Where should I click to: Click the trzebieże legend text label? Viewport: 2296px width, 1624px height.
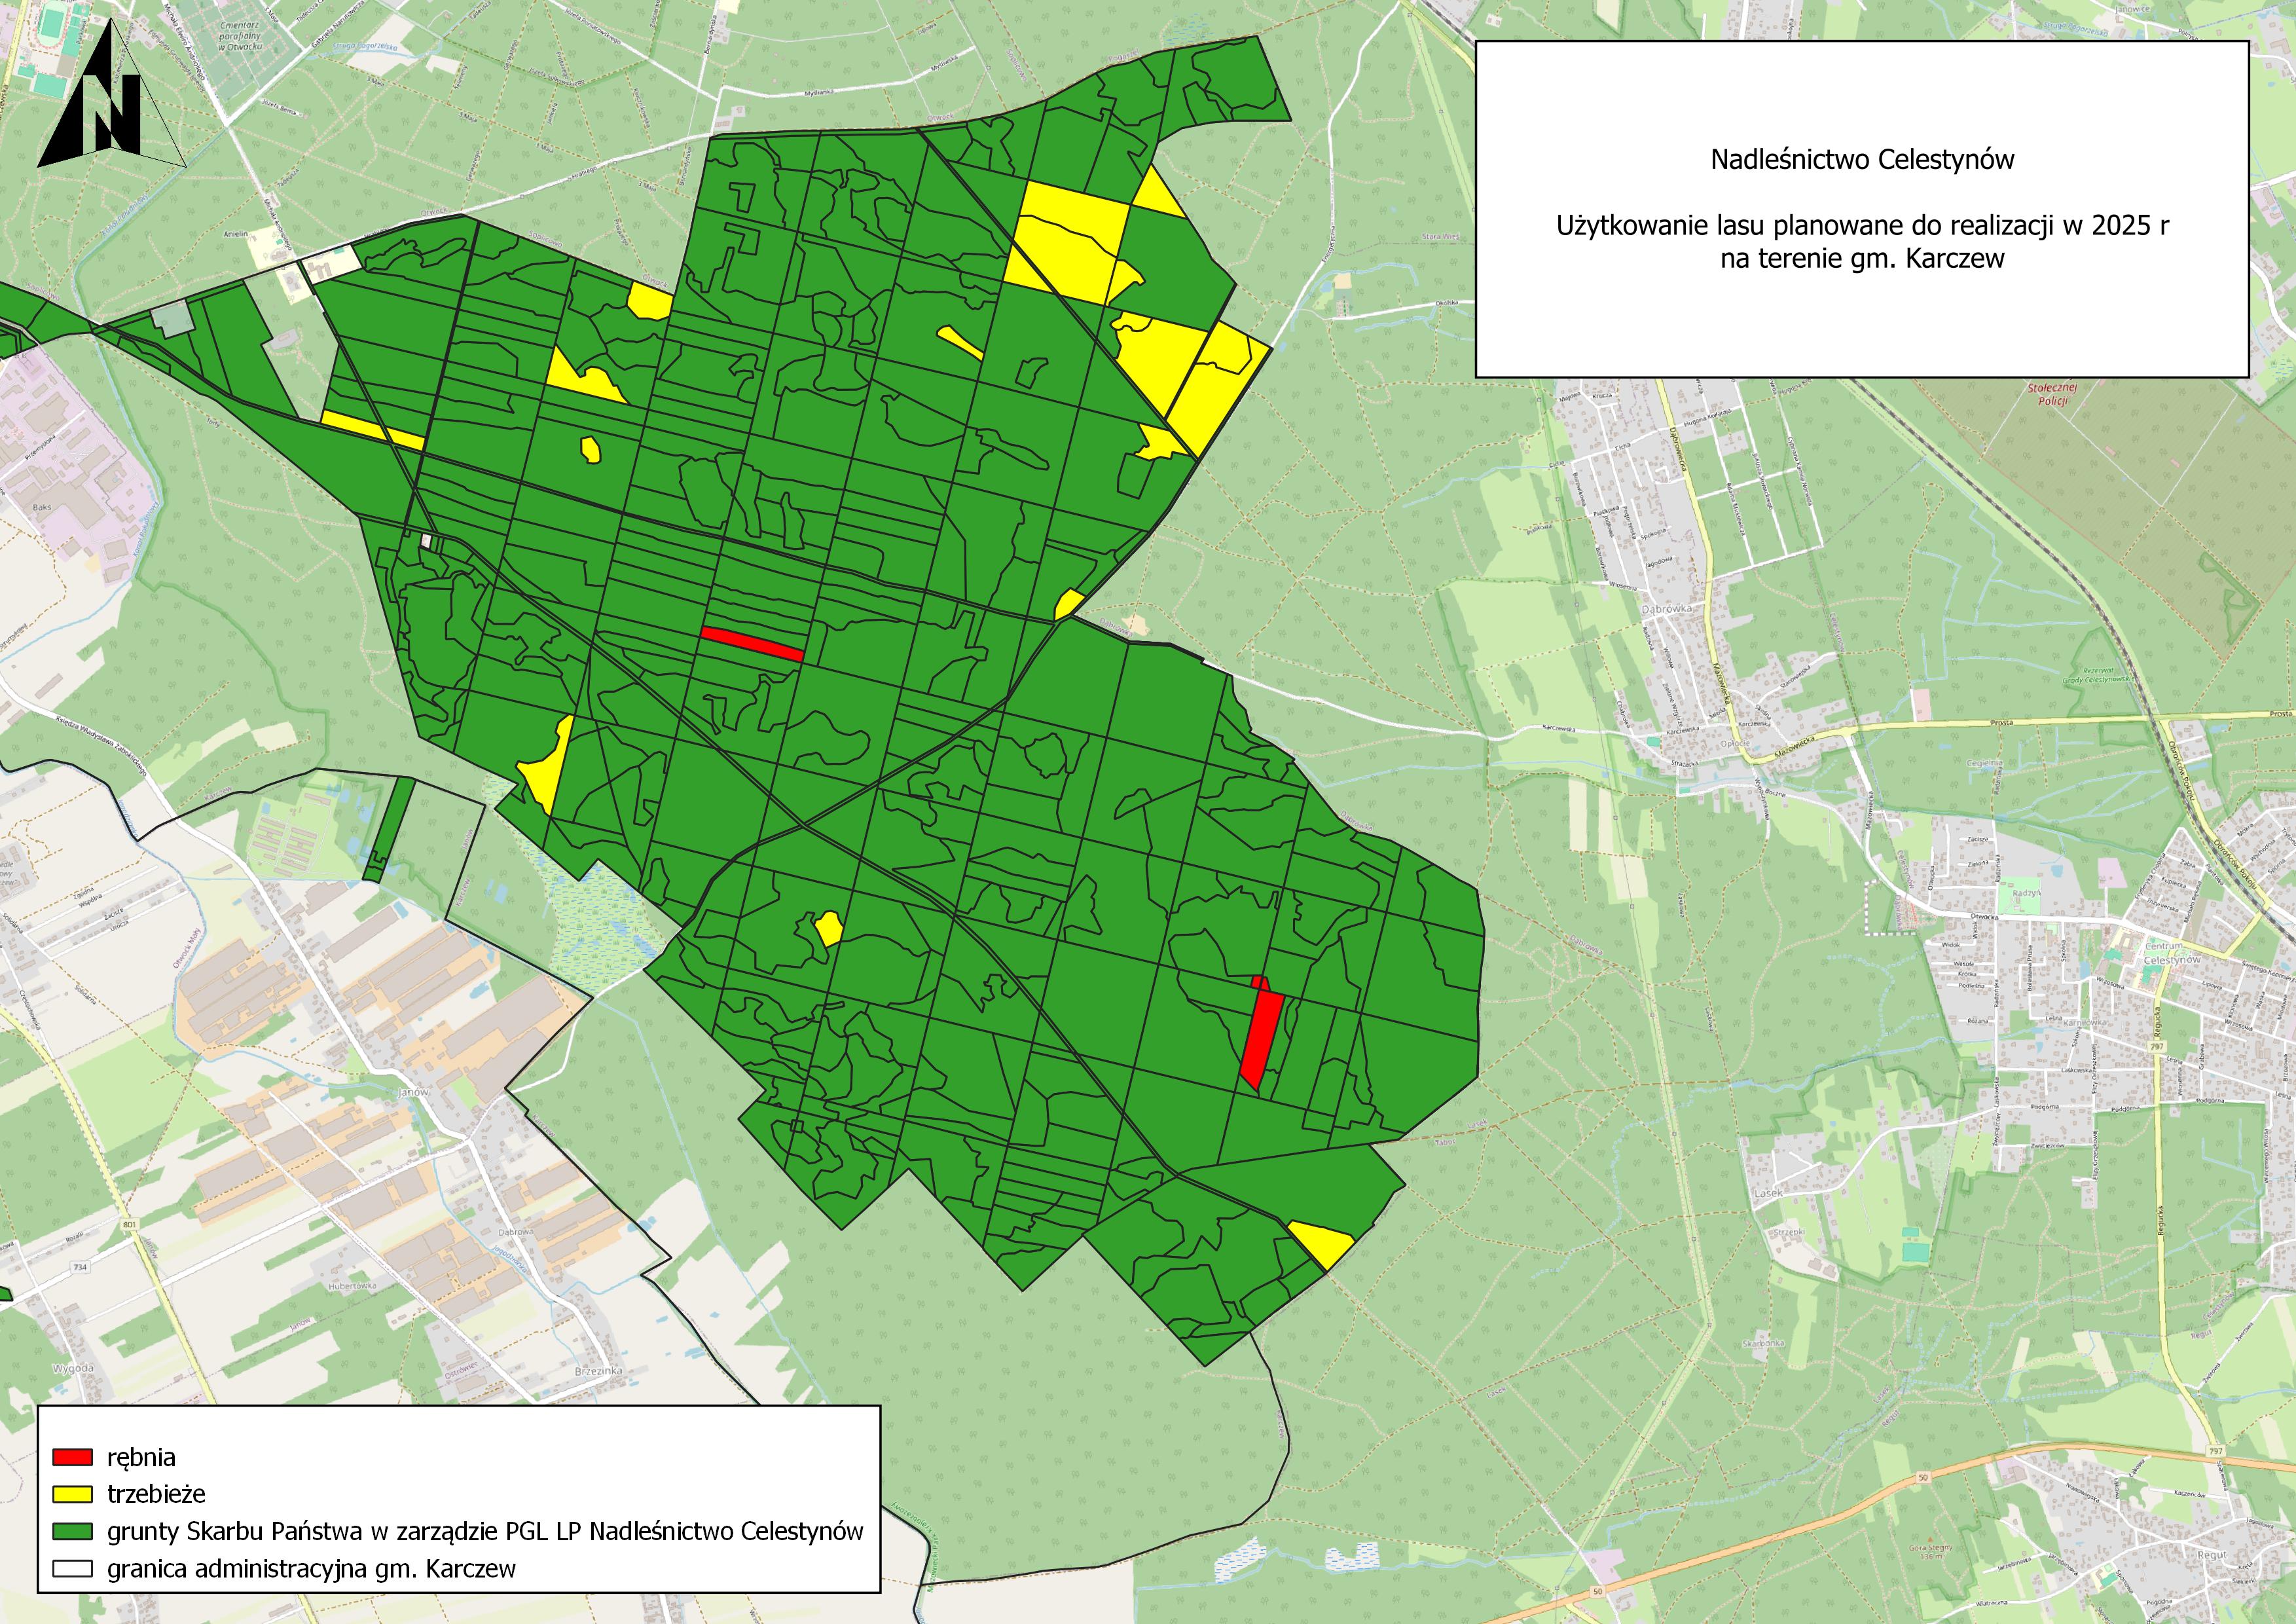click(x=156, y=1494)
